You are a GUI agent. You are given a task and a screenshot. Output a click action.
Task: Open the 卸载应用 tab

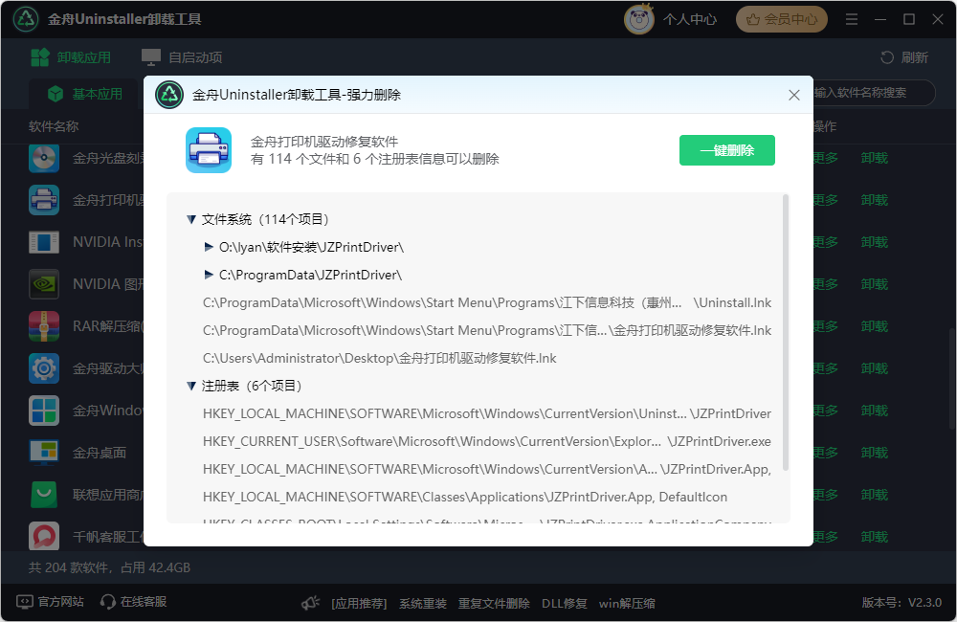(x=71, y=57)
